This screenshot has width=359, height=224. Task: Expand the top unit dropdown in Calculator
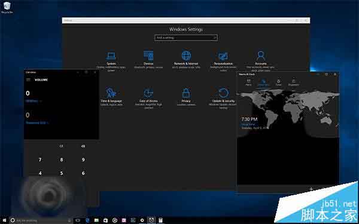[x=34, y=101]
